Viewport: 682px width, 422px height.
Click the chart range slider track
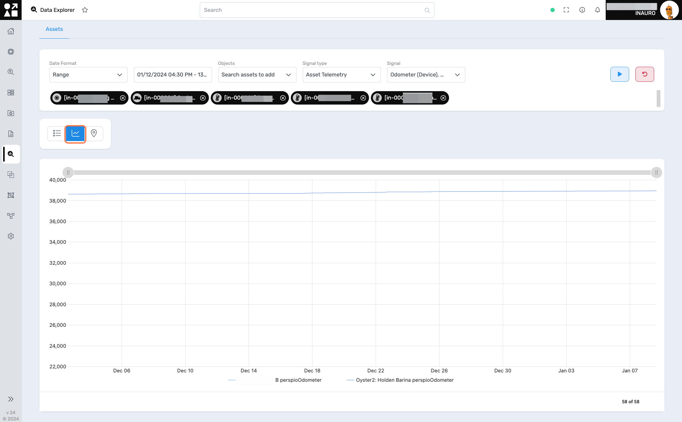pos(362,173)
